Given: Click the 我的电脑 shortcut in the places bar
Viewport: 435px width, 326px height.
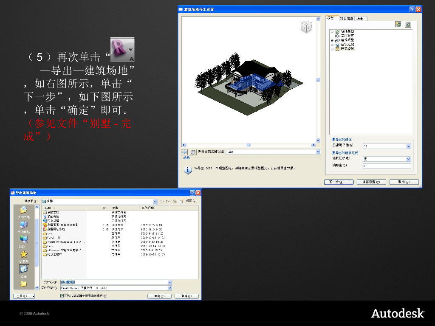Looking at the screenshot, I should point(24,227).
